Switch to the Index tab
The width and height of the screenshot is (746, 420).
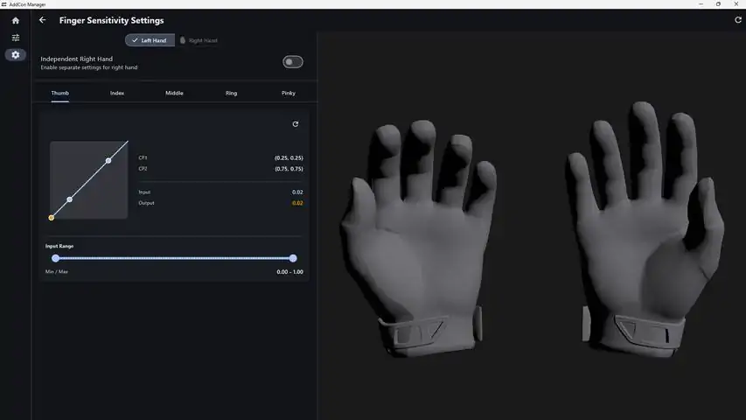[117, 93]
